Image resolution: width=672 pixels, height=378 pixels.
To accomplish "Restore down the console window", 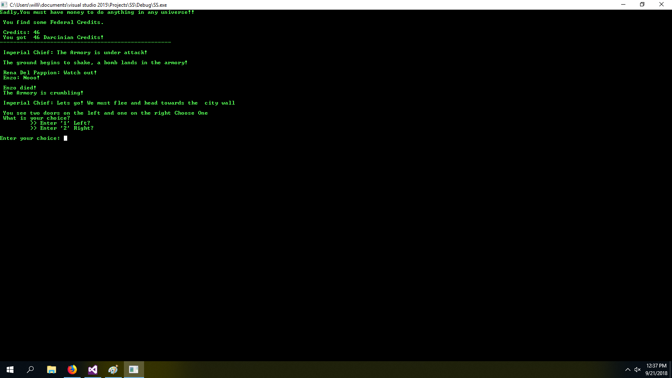I will [642, 5].
